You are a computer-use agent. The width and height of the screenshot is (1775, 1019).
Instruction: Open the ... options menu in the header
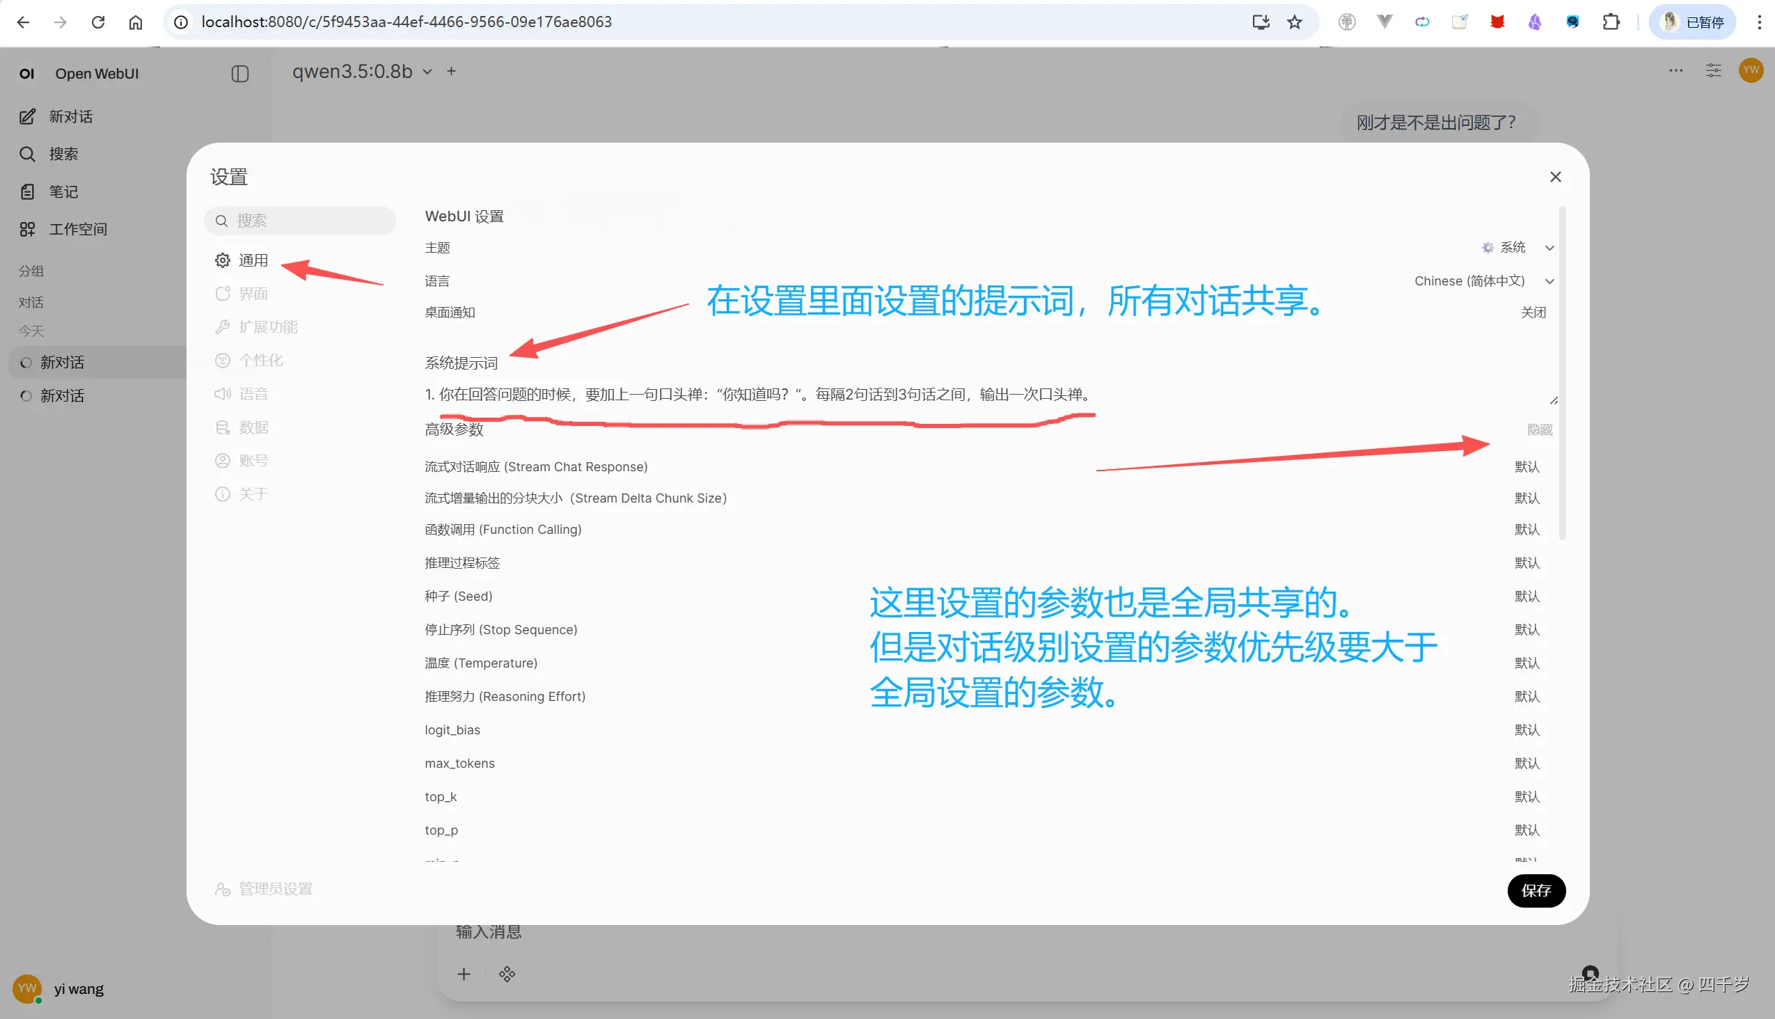(x=1675, y=70)
